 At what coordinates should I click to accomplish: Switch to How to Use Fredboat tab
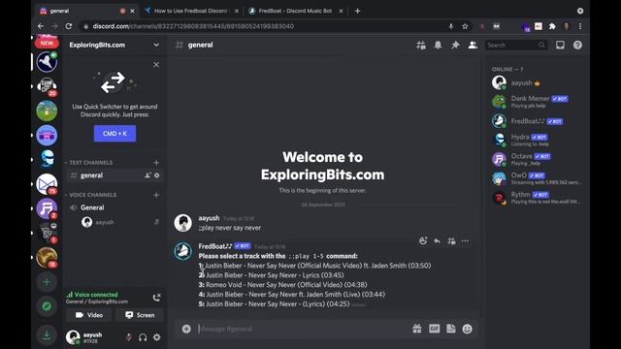pos(192,11)
